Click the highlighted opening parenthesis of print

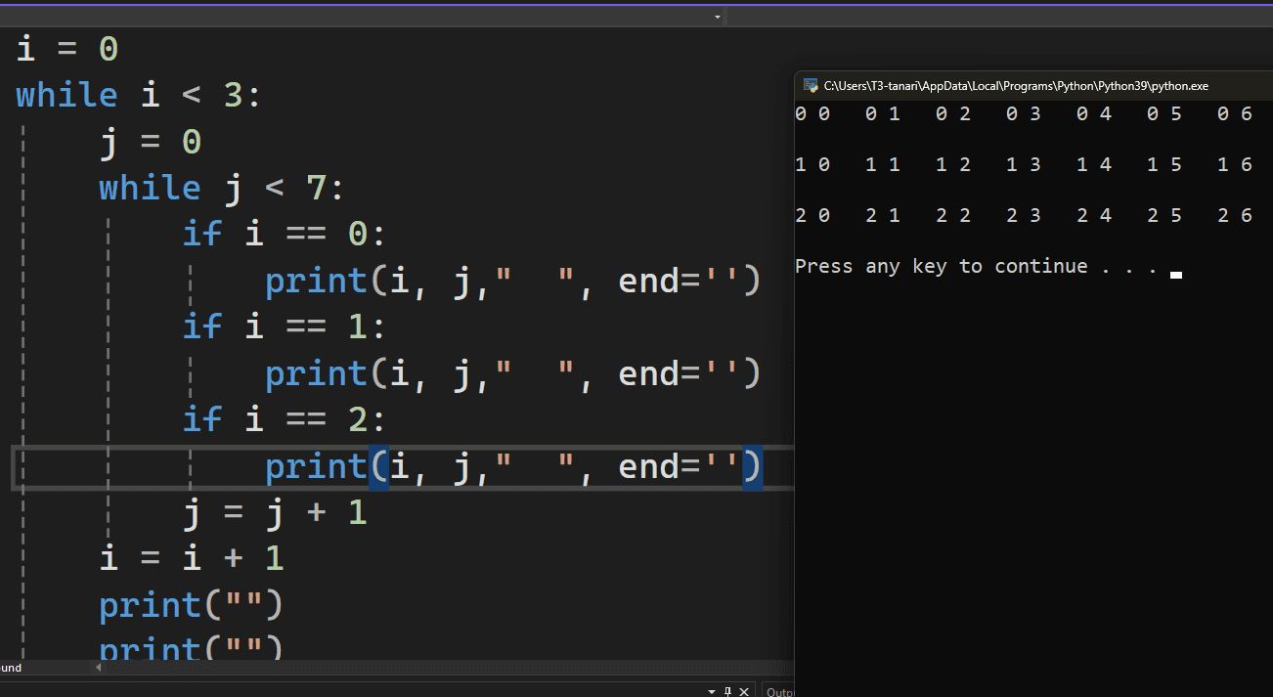pos(378,467)
